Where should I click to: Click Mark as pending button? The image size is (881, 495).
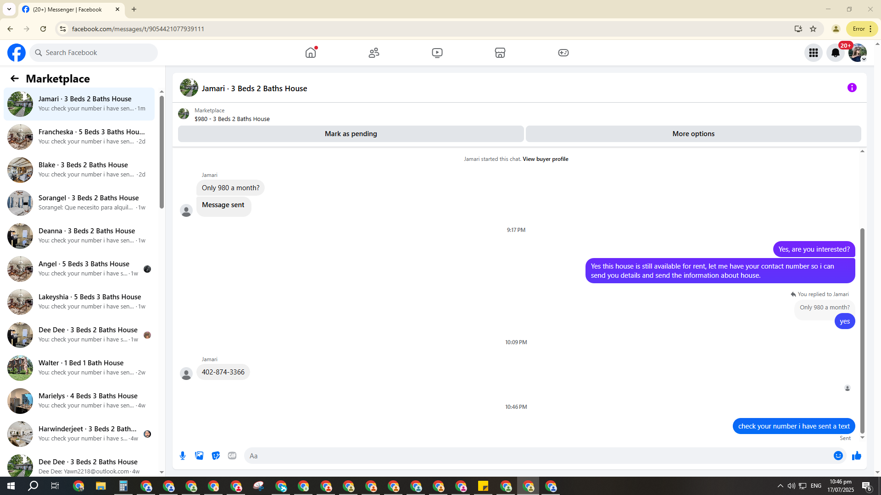pyautogui.click(x=351, y=134)
